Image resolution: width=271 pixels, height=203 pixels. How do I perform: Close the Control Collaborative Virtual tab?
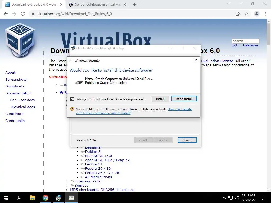tap(125, 5)
